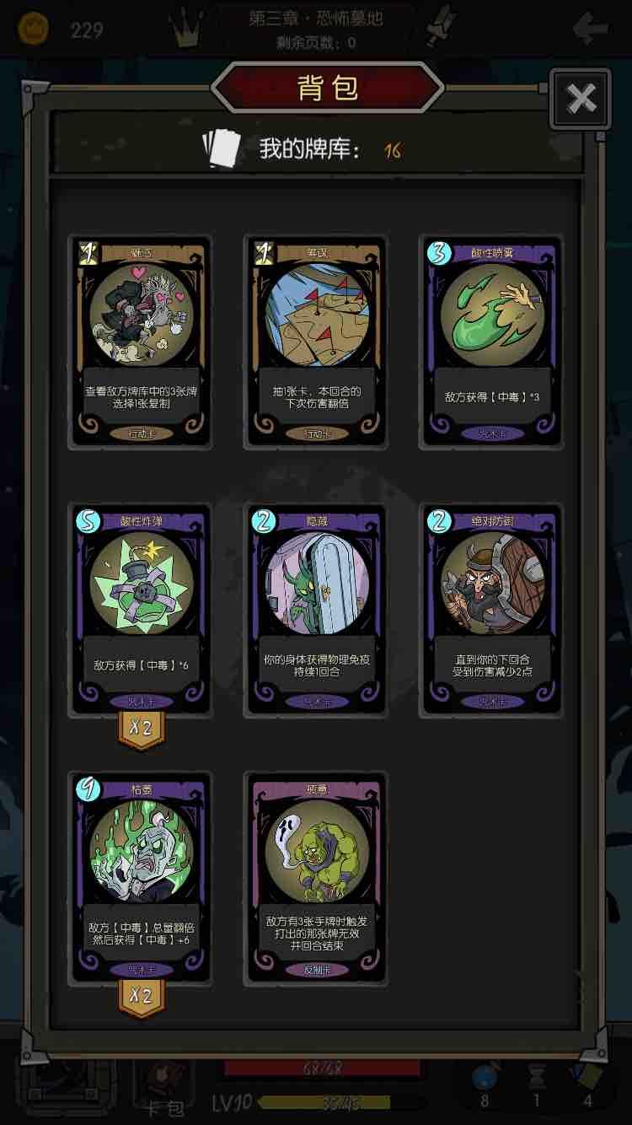Select the 绝对防御 viking shield card
This screenshot has height=1125, width=632.
click(491, 611)
